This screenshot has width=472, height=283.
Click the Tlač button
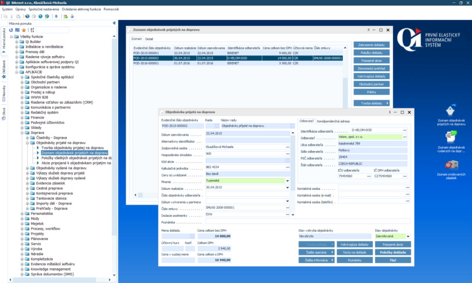[393, 260]
